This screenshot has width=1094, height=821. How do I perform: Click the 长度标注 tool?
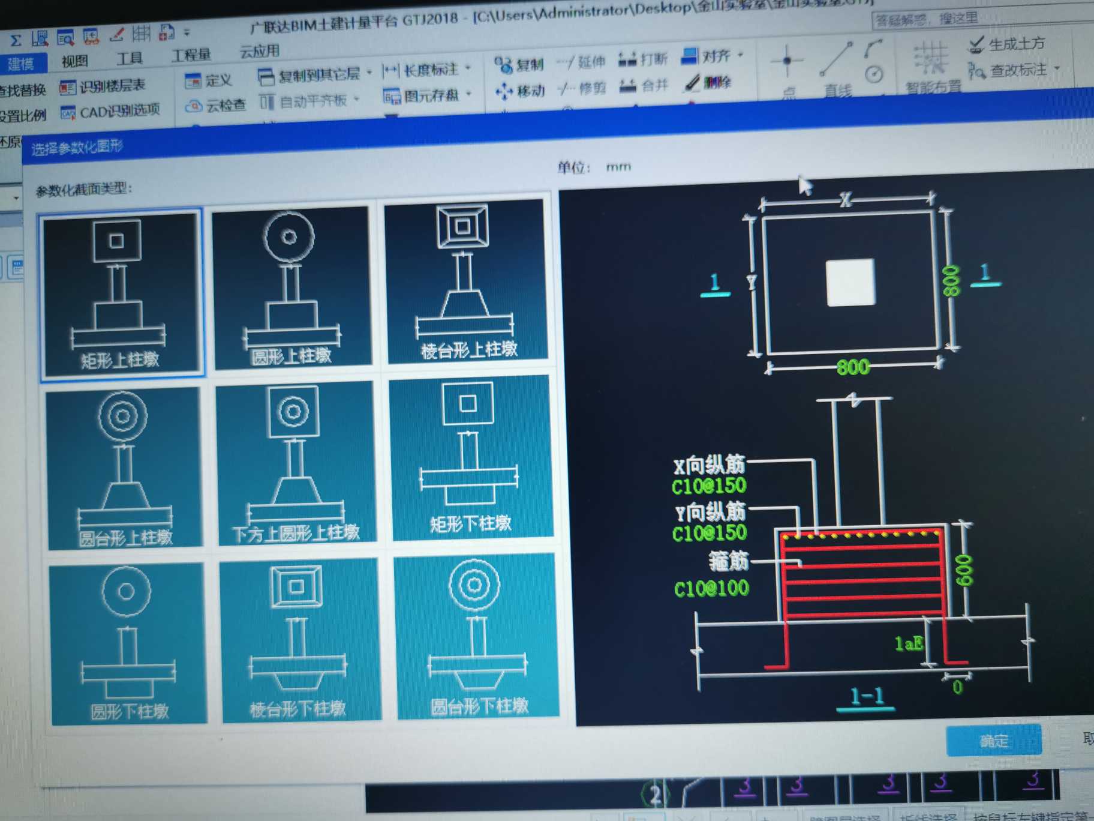[420, 70]
